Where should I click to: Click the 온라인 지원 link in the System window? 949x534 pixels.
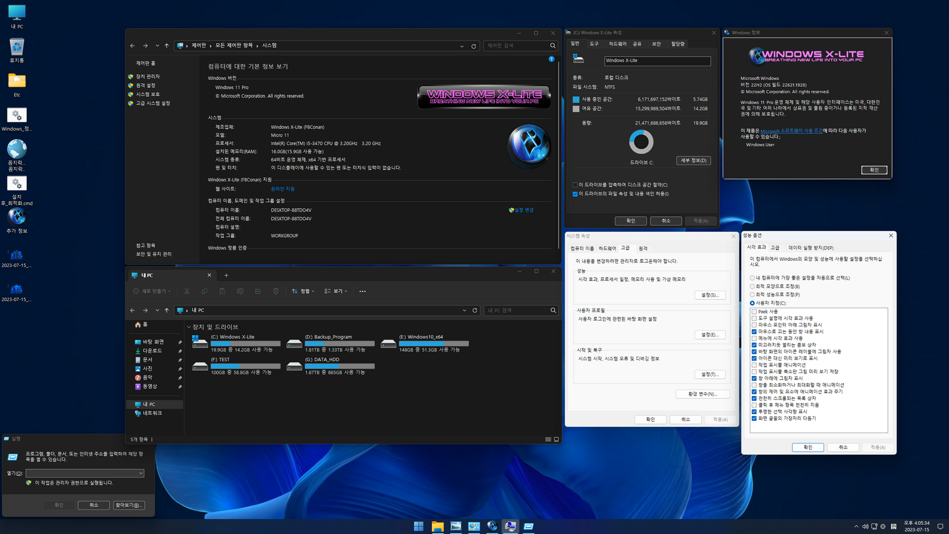[282, 189]
